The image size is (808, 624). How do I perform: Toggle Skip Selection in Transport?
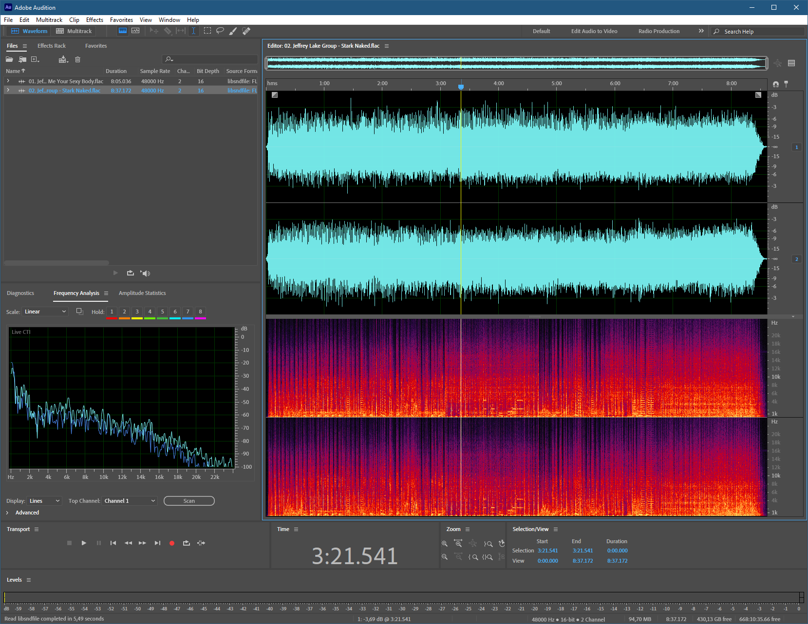point(201,543)
